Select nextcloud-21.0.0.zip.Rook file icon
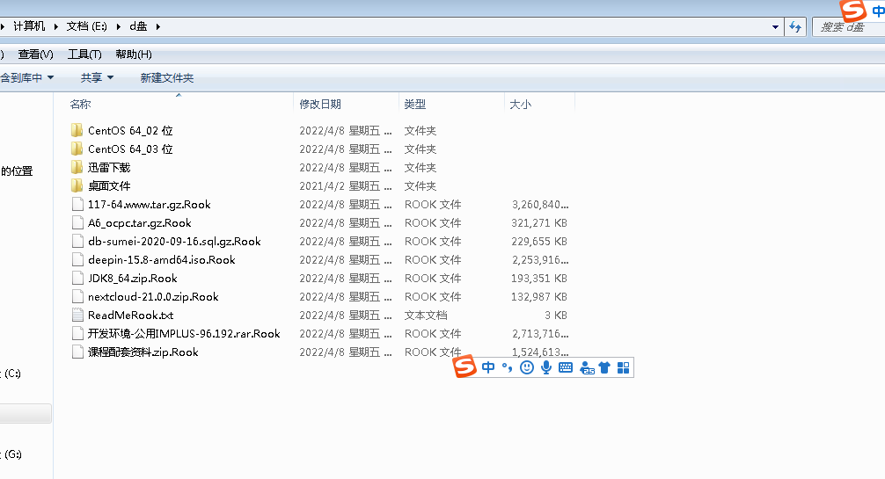This screenshot has height=479, width=885. [78, 297]
